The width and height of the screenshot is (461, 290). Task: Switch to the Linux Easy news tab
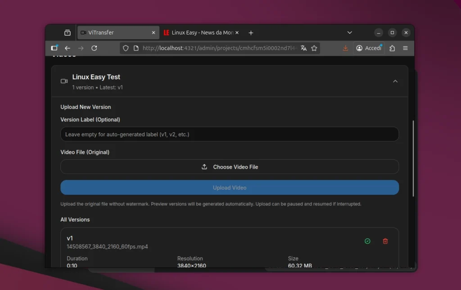click(201, 32)
